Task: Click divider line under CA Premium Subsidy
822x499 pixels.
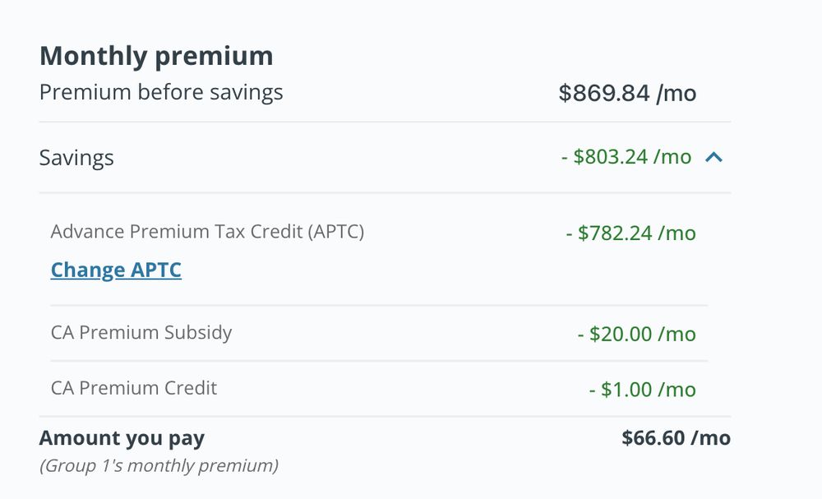Action: [379, 360]
